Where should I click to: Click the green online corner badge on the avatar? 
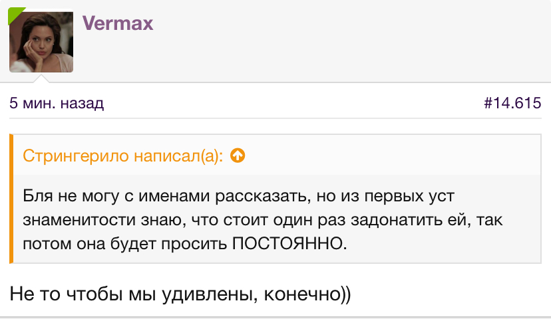[x=13, y=13]
